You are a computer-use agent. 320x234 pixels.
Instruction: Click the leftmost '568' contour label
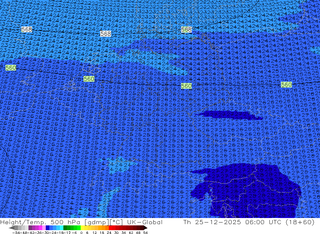coord(27,30)
